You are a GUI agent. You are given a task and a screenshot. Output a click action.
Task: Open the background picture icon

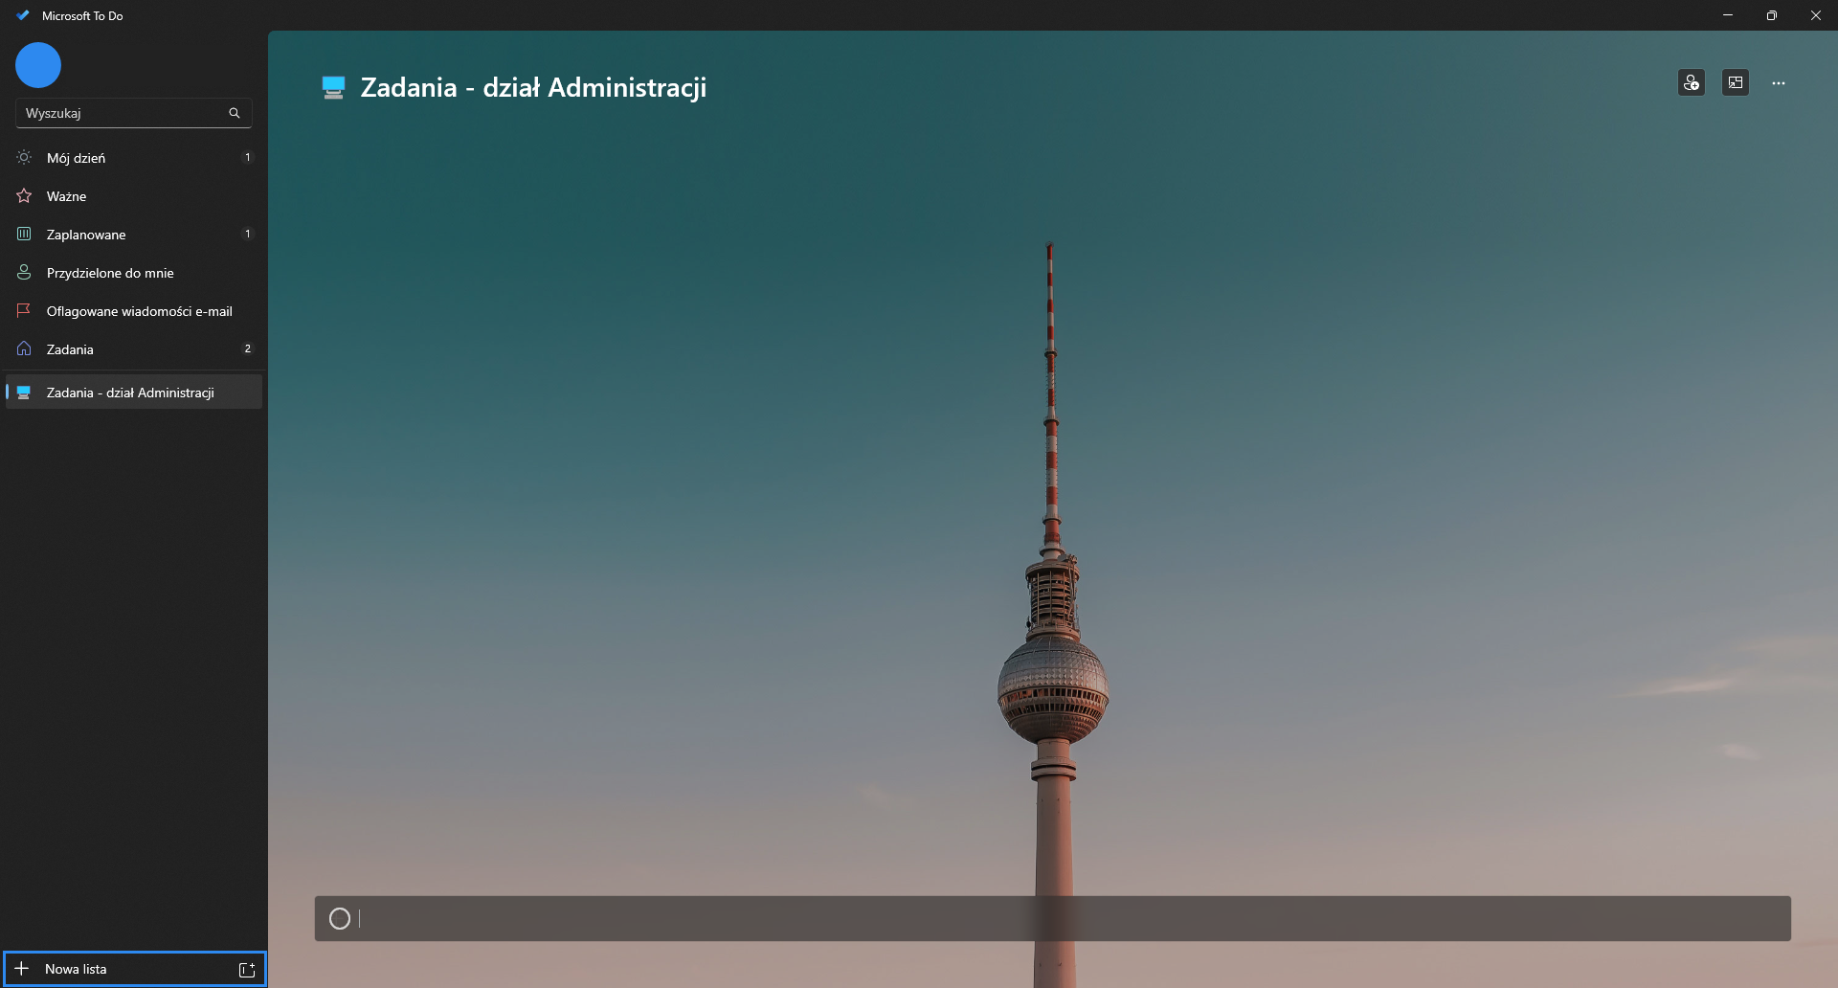(1736, 83)
